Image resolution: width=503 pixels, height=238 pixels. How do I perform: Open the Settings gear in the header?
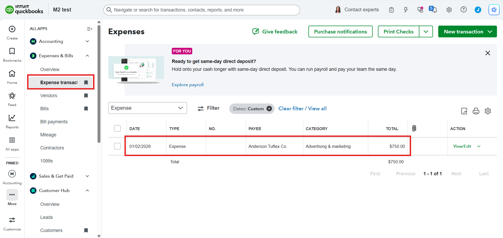coord(449,10)
